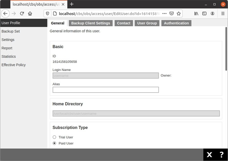
Task: Open Backup Set in the sidebar
Action: pyautogui.click(x=11, y=31)
